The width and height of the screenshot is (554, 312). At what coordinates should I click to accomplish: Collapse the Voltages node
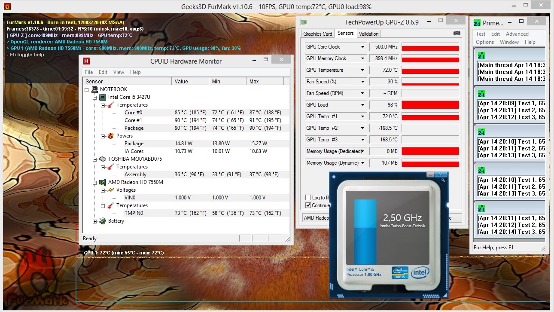(103, 190)
